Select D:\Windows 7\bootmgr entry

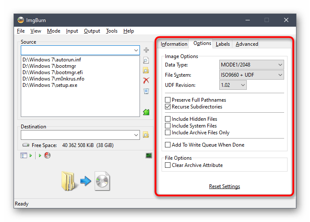[49, 66]
